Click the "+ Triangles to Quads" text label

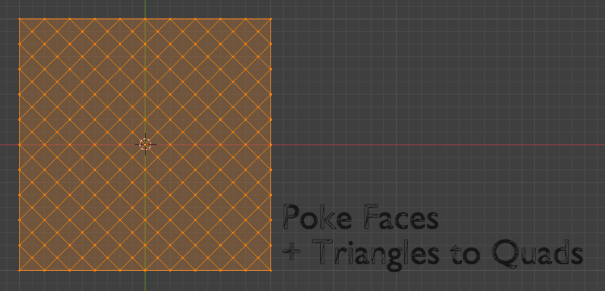coord(432,253)
